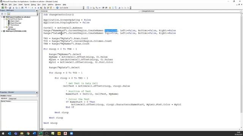Click the Find binoculars icon
The image size is (243, 136).
22,8
